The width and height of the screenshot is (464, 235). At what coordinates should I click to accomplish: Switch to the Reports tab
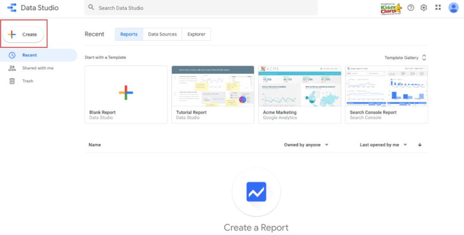tap(129, 34)
